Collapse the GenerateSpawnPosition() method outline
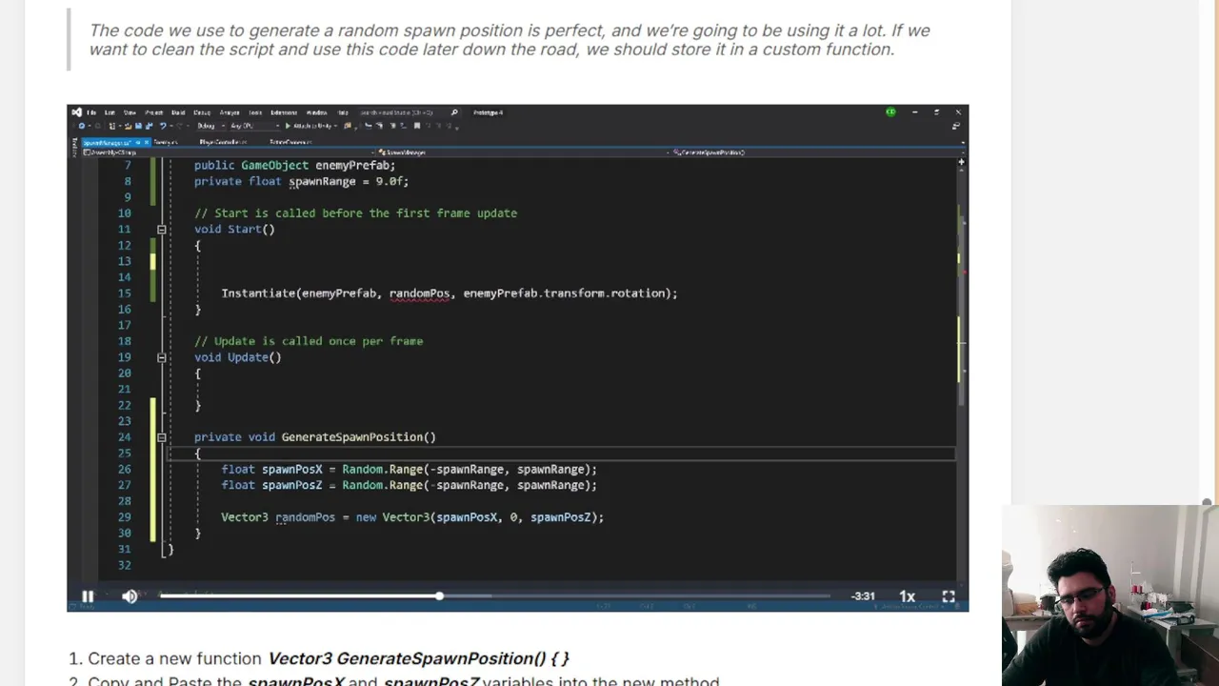The image size is (1219, 686). coord(161,437)
